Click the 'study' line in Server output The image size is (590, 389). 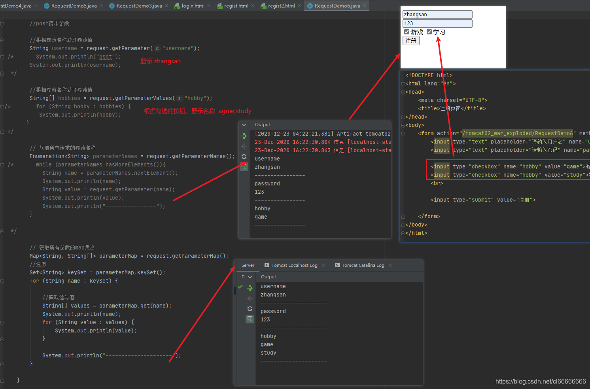coord(269,353)
